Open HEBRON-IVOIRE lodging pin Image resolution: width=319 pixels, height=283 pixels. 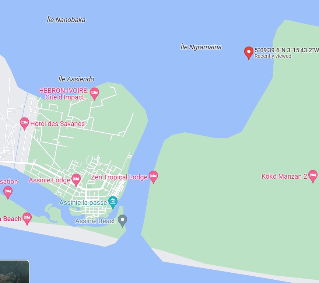coord(94,94)
